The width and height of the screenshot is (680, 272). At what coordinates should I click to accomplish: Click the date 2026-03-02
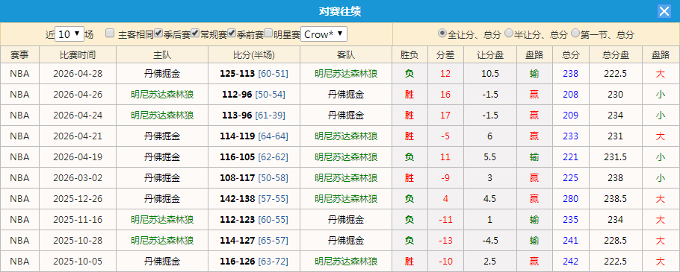(78, 177)
